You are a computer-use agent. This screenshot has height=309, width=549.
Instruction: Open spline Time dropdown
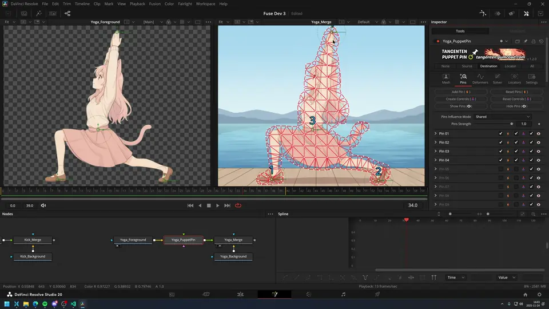456,278
